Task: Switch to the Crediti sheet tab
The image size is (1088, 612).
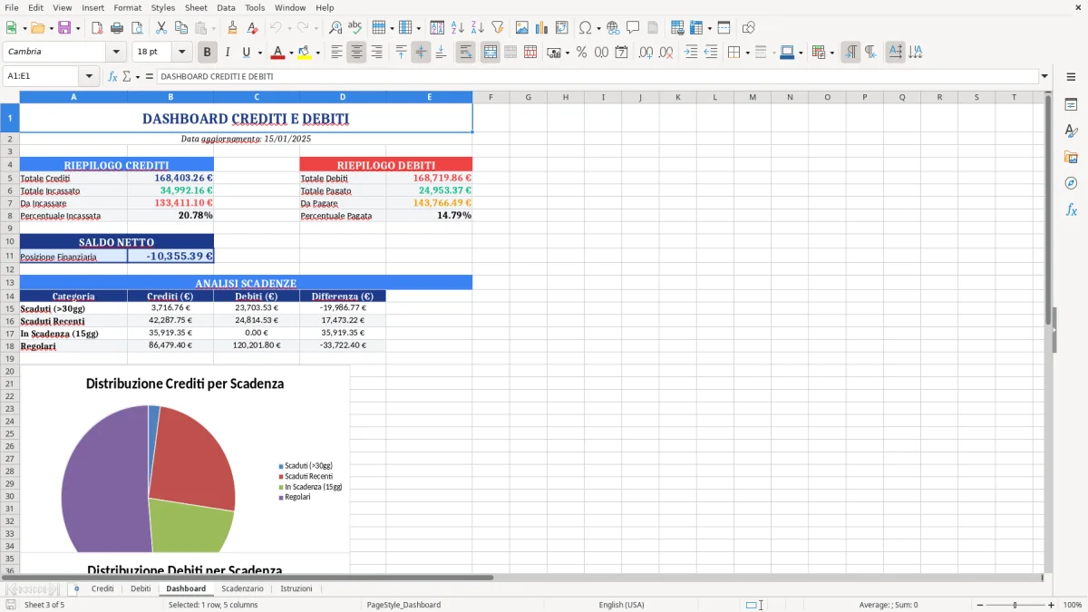Action: (102, 588)
